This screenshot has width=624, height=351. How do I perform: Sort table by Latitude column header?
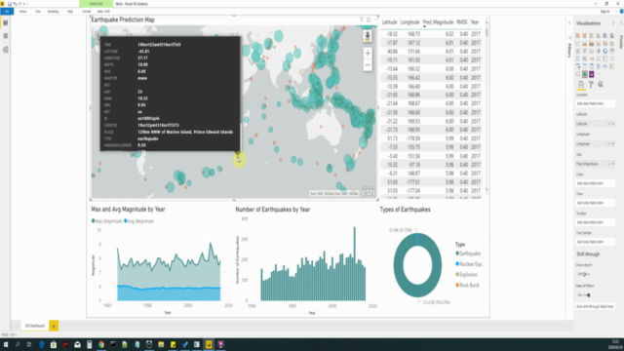pos(389,22)
